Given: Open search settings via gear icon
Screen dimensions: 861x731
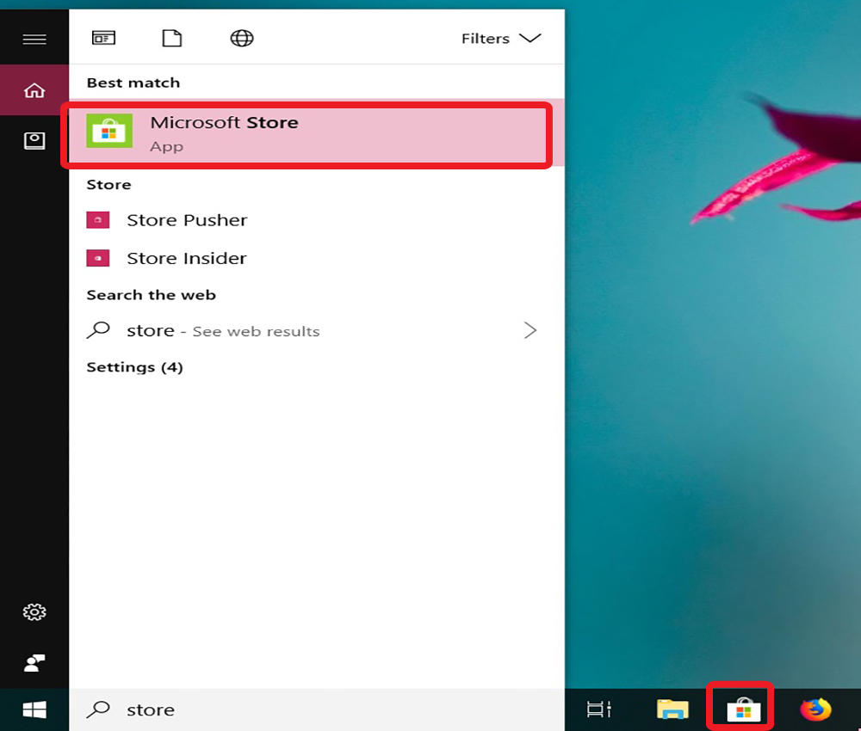Looking at the screenshot, I should pyautogui.click(x=34, y=612).
